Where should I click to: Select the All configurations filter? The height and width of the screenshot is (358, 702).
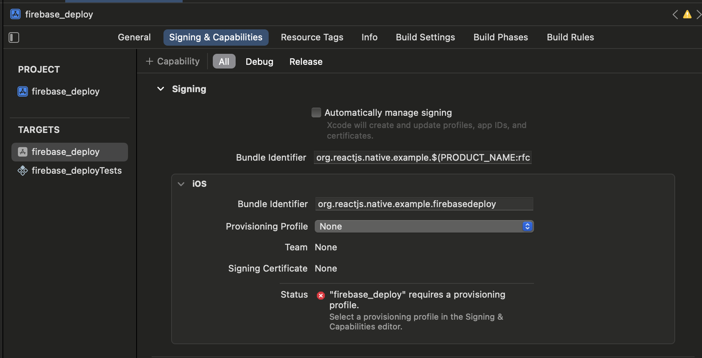pyautogui.click(x=224, y=62)
